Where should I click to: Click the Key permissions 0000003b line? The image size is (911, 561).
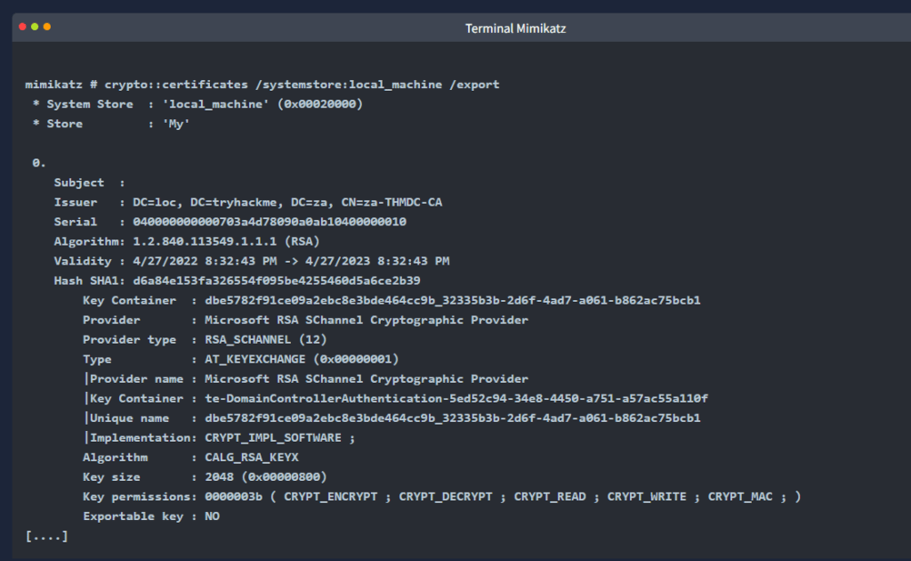tap(442, 497)
